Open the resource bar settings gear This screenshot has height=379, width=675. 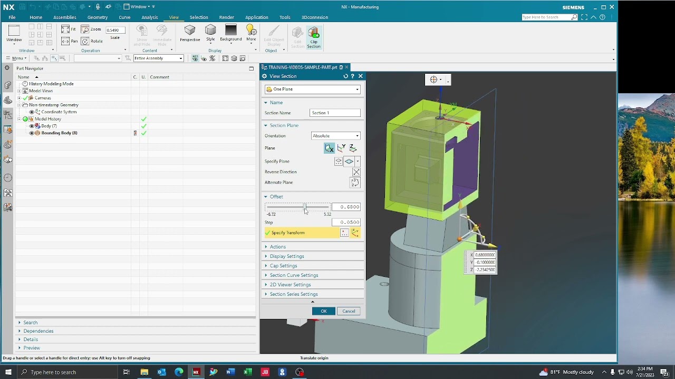(x=7, y=68)
